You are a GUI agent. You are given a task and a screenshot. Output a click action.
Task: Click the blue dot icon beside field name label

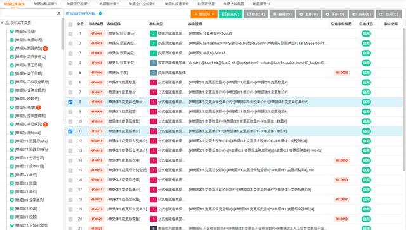[100, 13]
